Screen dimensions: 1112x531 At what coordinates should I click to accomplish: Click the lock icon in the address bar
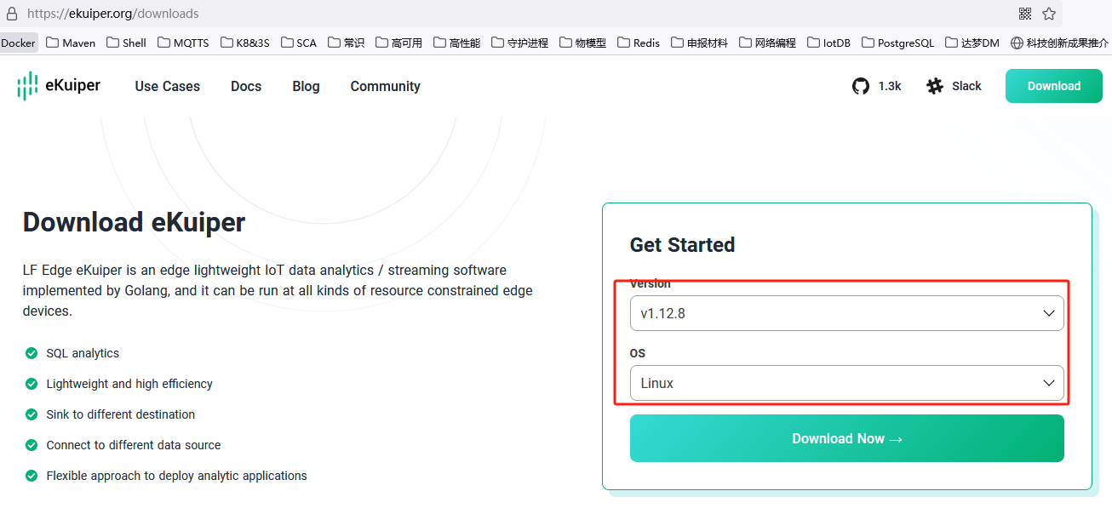pyautogui.click(x=10, y=14)
